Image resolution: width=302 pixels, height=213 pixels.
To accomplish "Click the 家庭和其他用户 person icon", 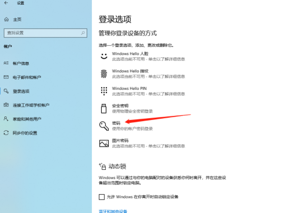I will tap(6, 119).
